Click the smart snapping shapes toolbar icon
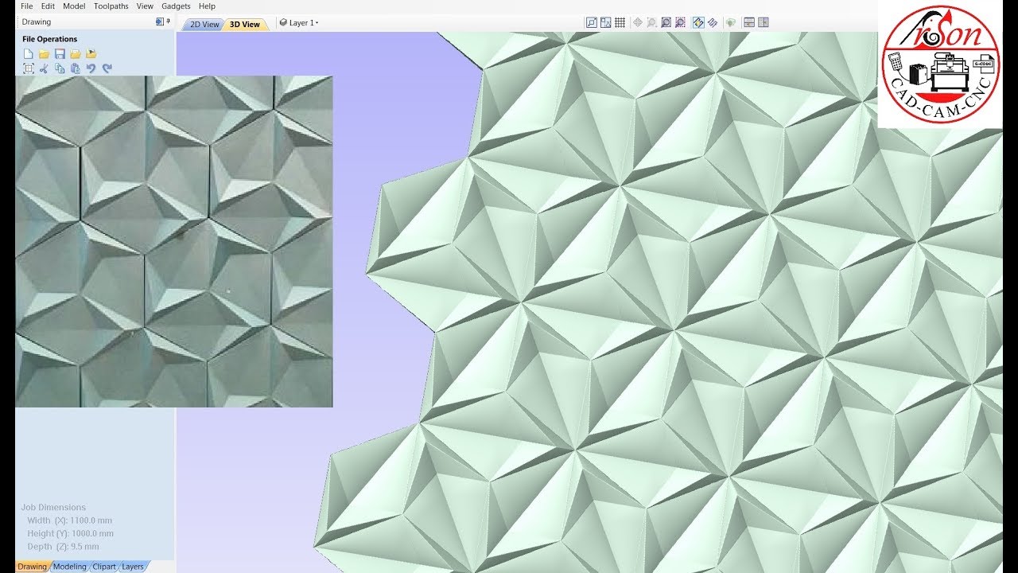1018x573 pixels. 605,22
